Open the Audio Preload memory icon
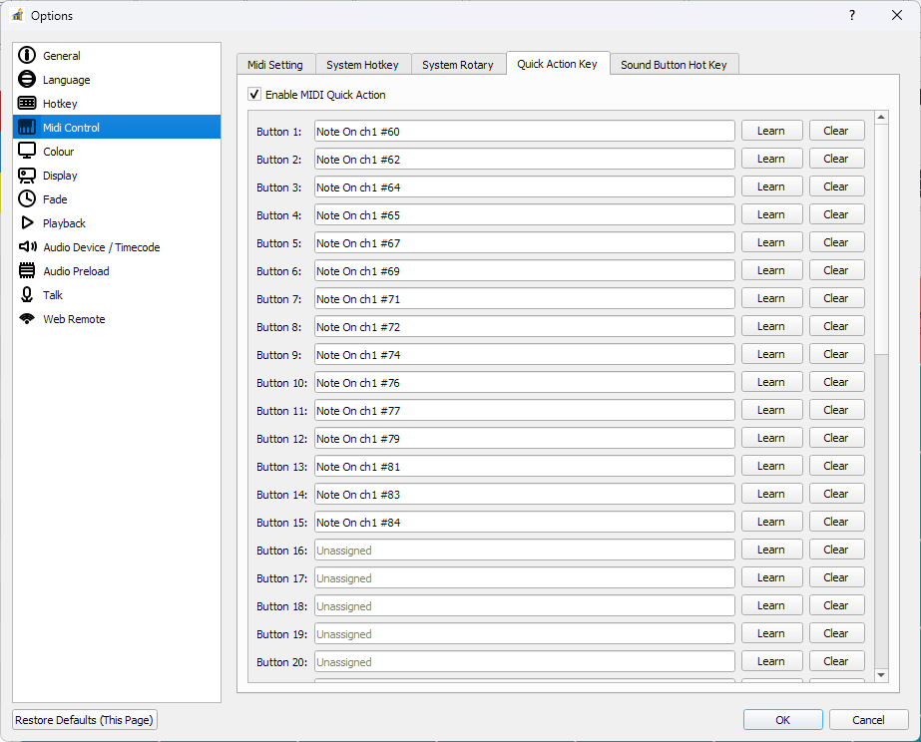The height and width of the screenshot is (742, 921). (x=27, y=271)
